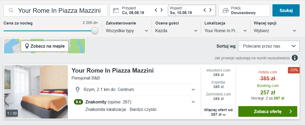
Task: Go to previous arrival date arrow
Action: point(156,10)
